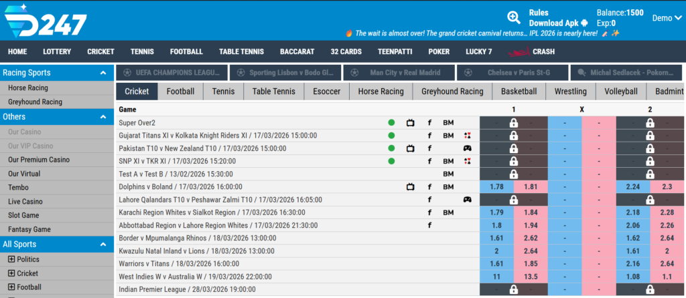
Task: Click back odds 11 for West Indies W
Action: [x=496, y=277]
